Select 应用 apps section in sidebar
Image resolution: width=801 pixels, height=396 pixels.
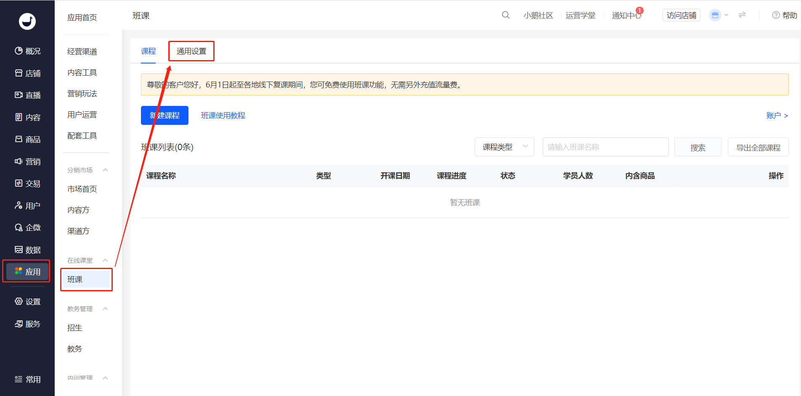27,272
